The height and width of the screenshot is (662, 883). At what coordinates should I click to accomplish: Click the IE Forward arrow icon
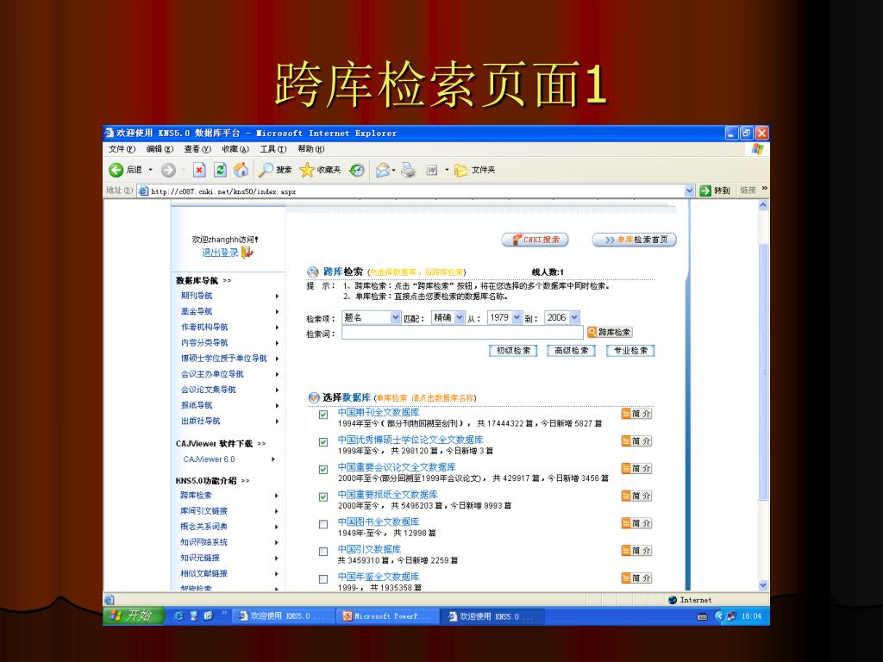click(168, 170)
